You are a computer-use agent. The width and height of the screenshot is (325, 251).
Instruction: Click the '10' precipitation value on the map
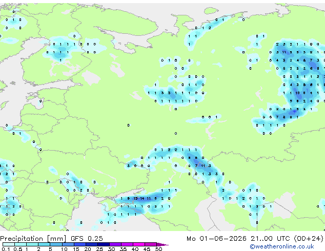click(297, 93)
